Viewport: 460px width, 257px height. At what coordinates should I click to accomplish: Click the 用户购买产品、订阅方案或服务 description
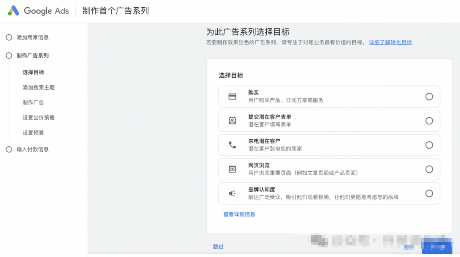pyautogui.click(x=286, y=100)
